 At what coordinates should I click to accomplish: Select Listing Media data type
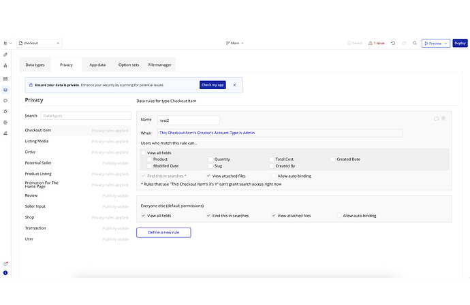(x=77, y=142)
